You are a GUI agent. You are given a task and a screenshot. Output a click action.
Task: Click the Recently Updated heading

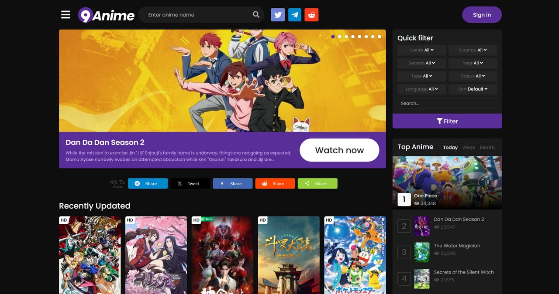point(95,206)
